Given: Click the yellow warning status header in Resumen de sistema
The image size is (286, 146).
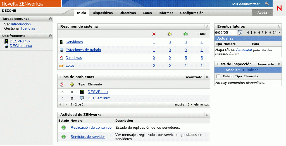Looking at the screenshot, I should pos(170,34).
